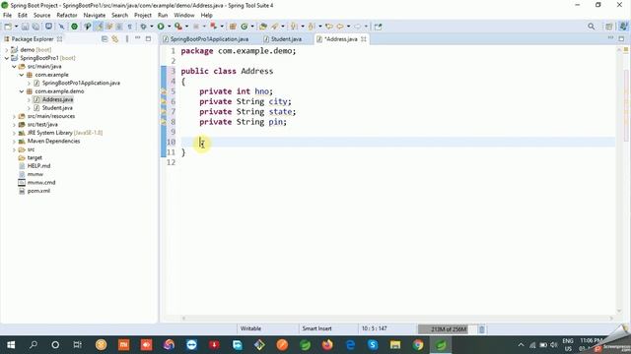Open the New Java Class dropdown arrow

252,27
